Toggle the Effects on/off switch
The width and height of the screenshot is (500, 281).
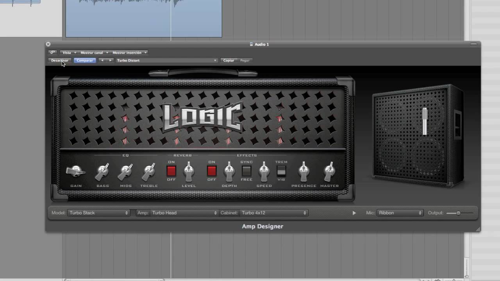click(212, 171)
